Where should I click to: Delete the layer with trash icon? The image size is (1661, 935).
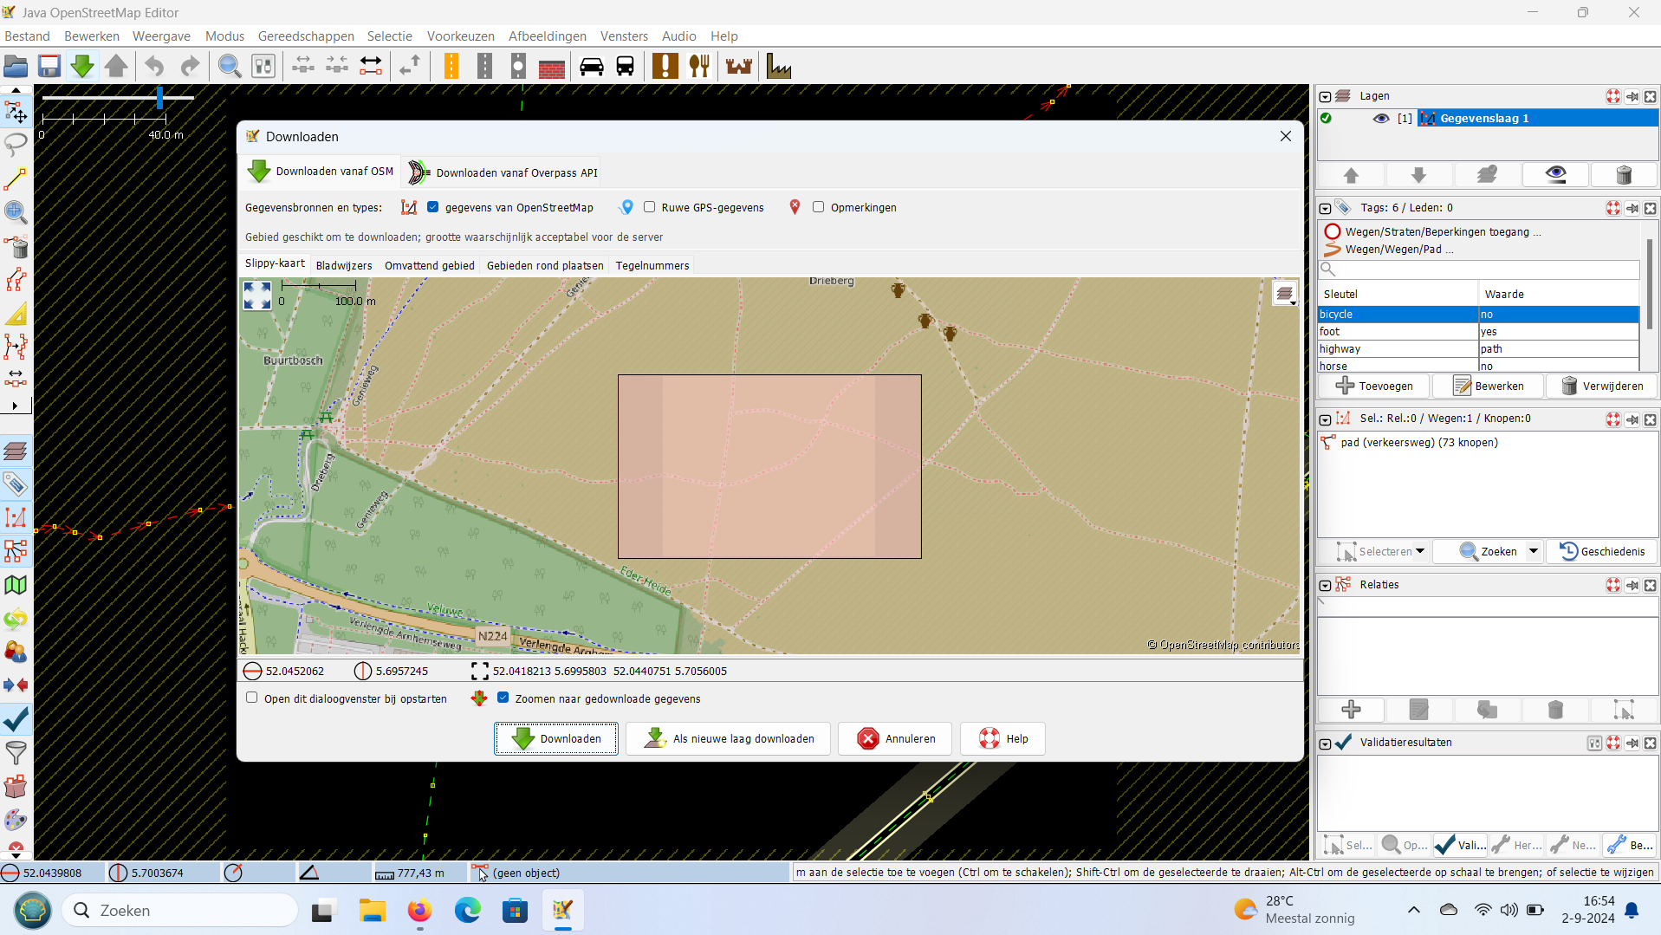[x=1624, y=175]
